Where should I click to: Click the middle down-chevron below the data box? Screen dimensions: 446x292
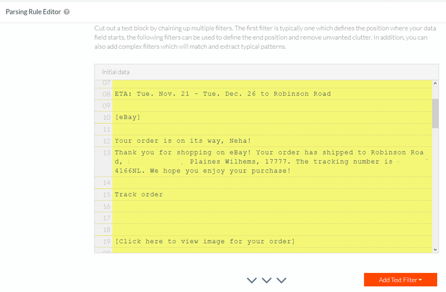(x=266, y=280)
